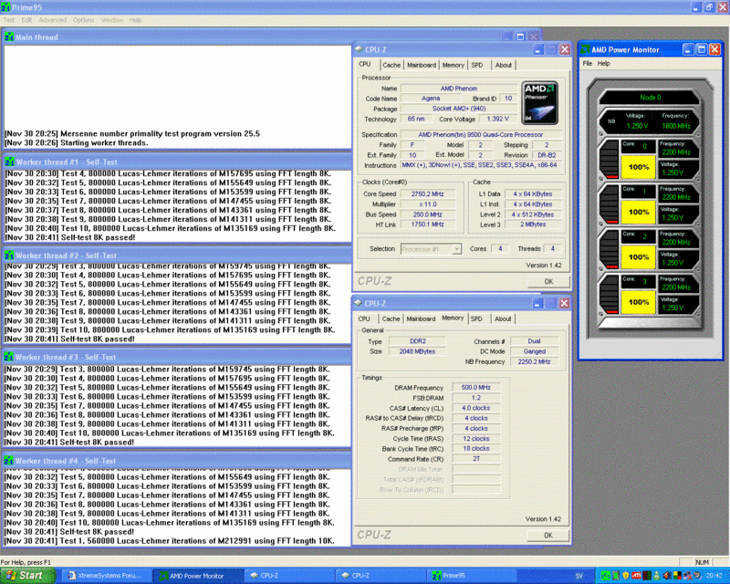Click the HT Link value 1750.1 MHz

click(x=427, y=224)
